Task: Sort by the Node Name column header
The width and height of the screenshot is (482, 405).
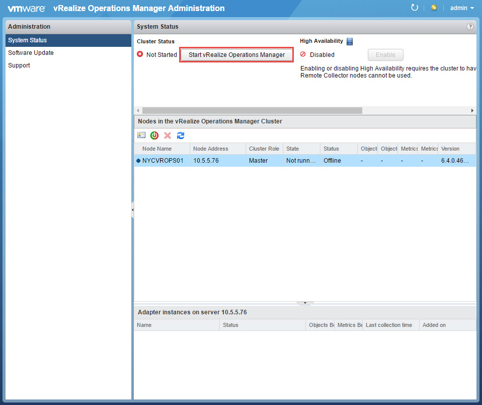Action: [x=157, y=149]
